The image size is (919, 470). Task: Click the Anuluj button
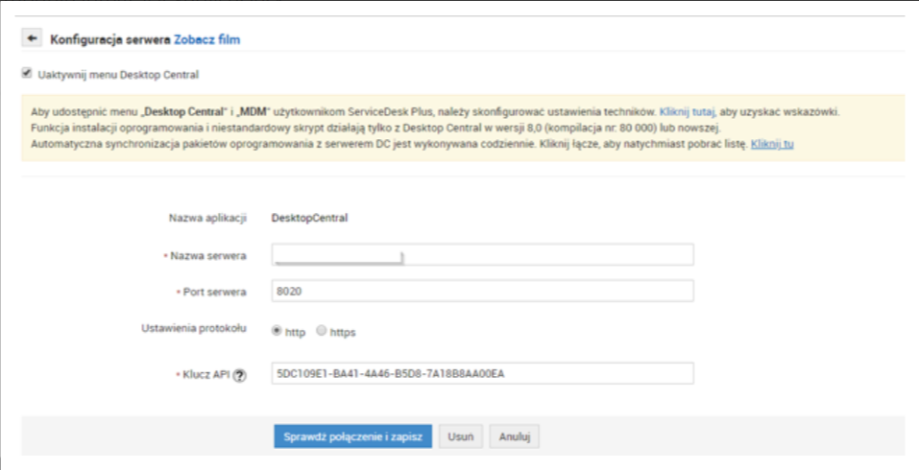(x=515, y=436)
